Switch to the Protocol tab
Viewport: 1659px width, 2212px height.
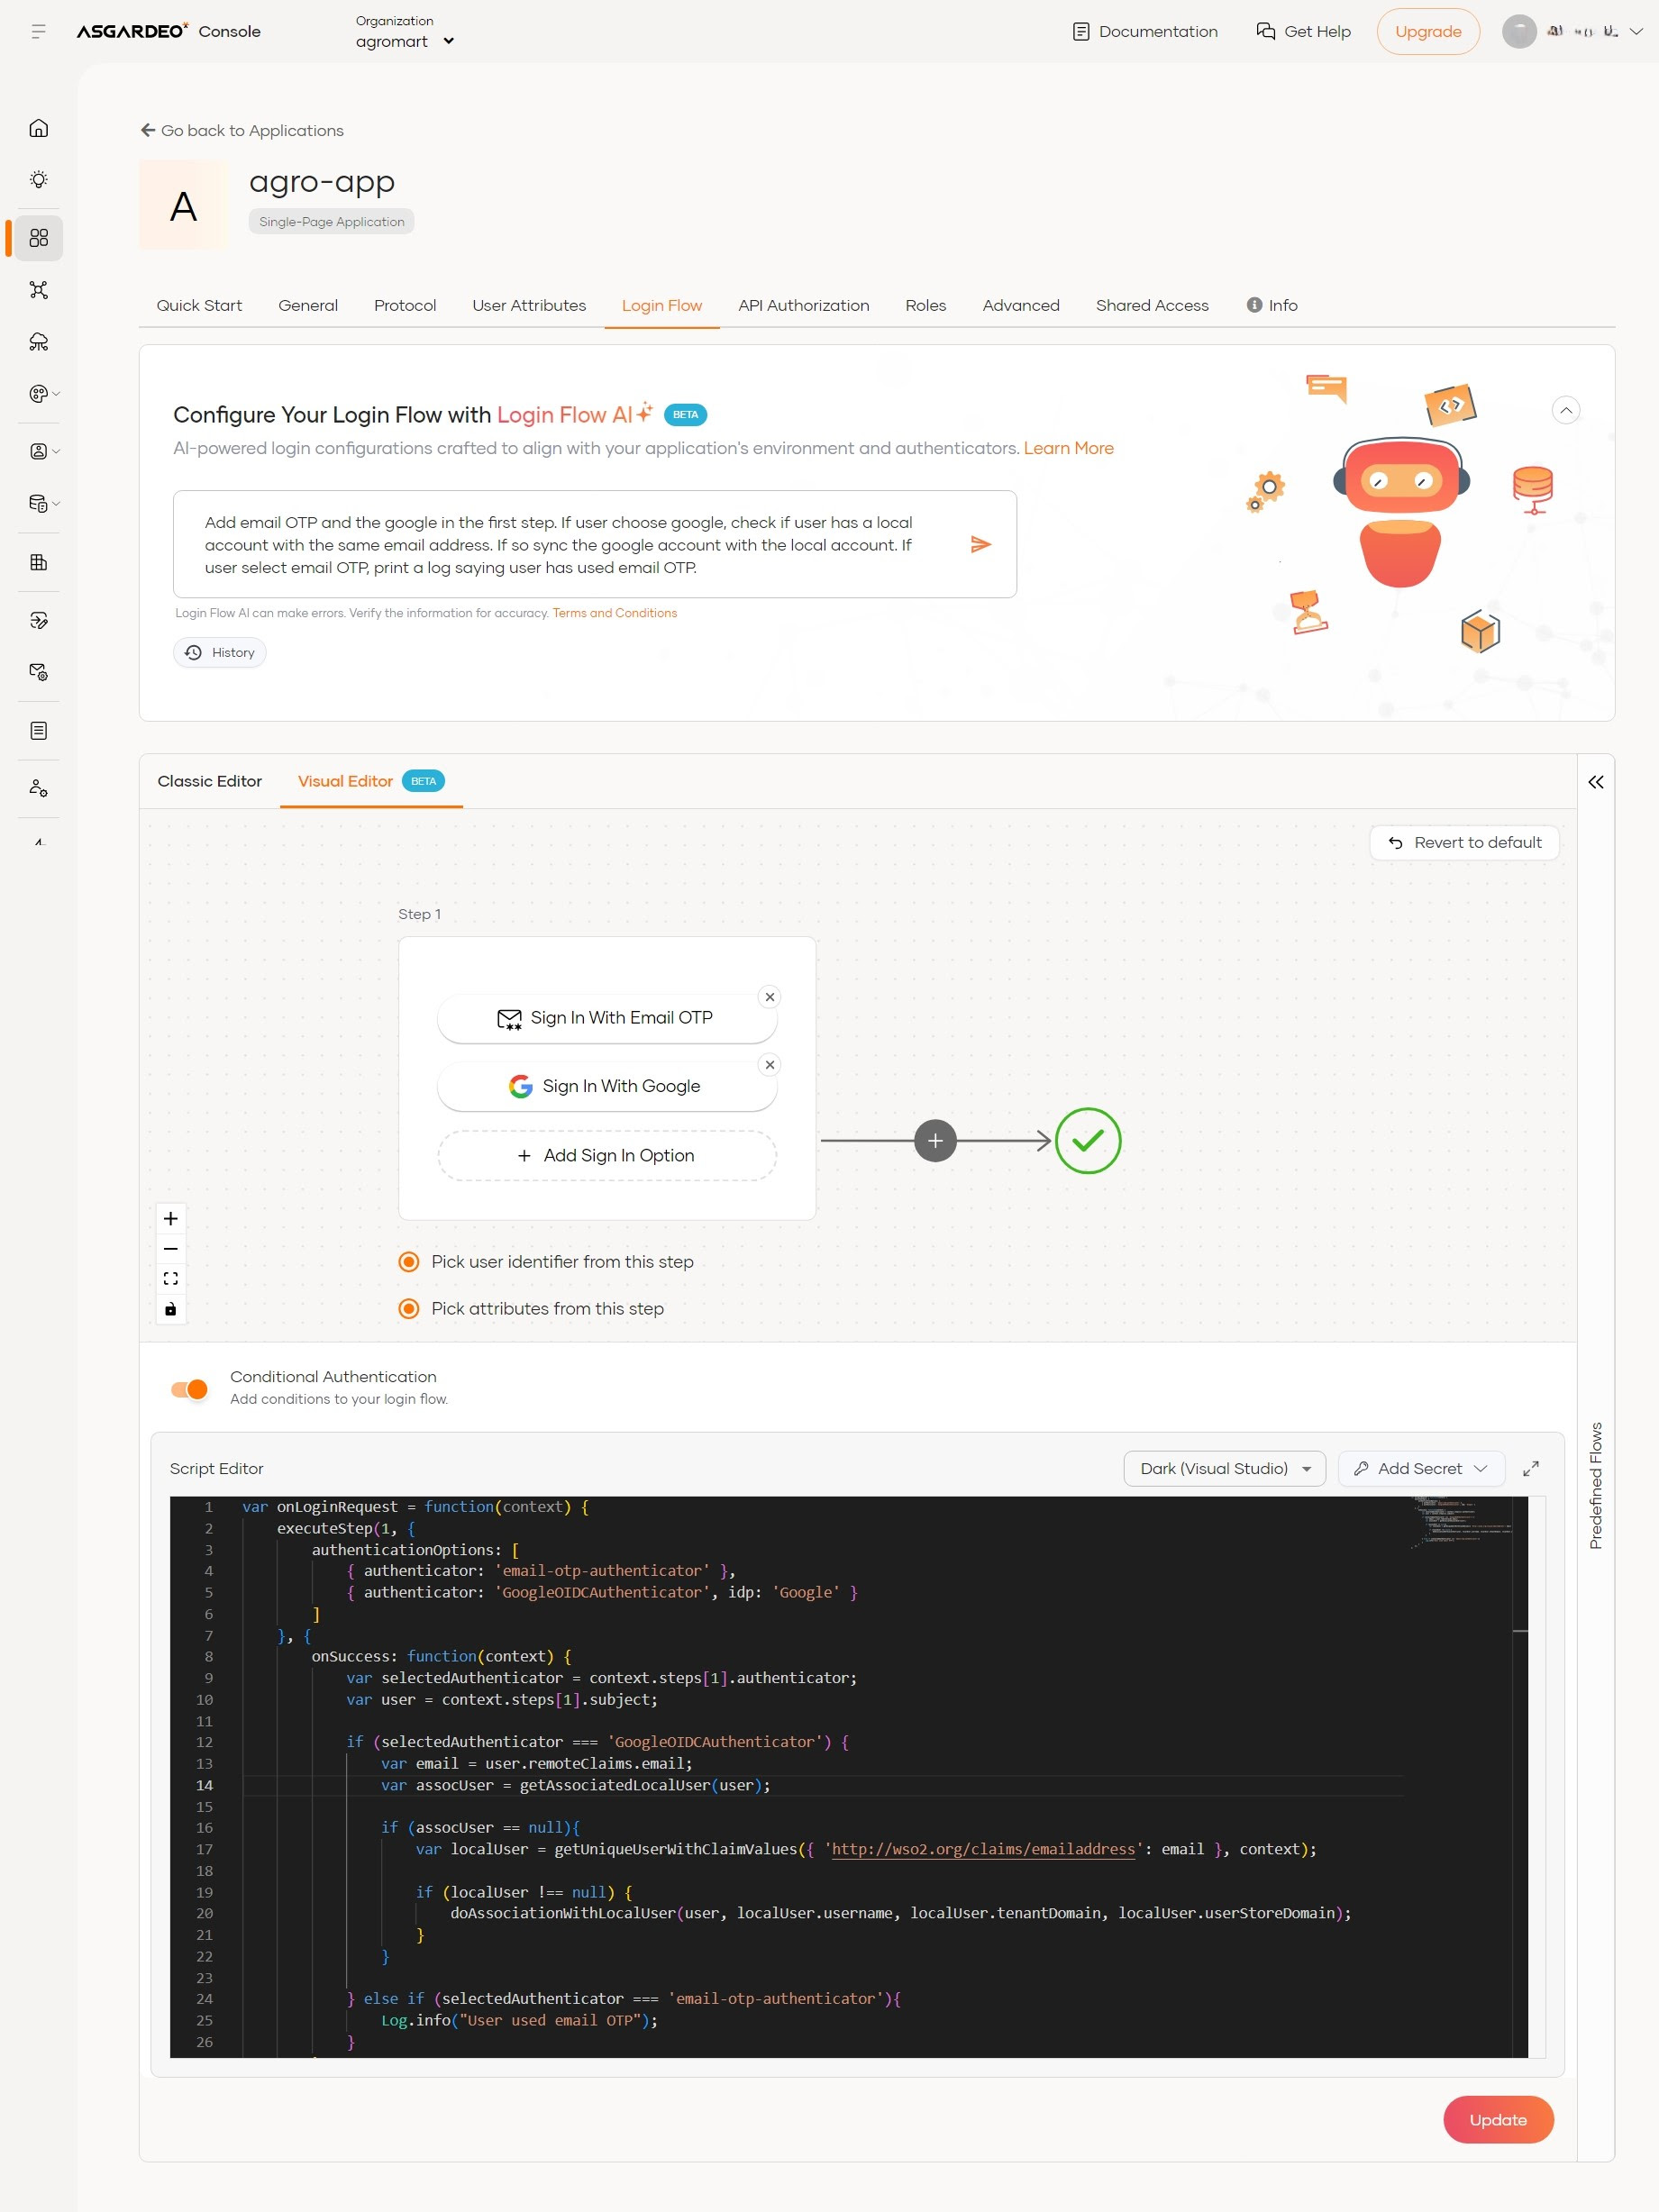(x=405, y=305)
